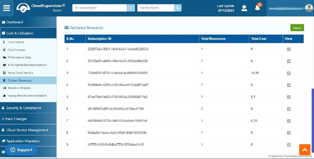The height and width of the screenshot is (159, 314).
Task: Open the notifications bell
Action: coord(258,8)
